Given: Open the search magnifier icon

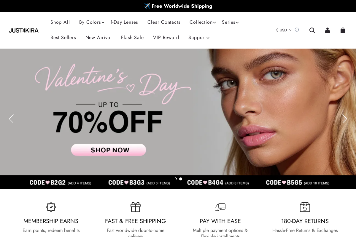Looking at the screenshot, I should 312,30.
